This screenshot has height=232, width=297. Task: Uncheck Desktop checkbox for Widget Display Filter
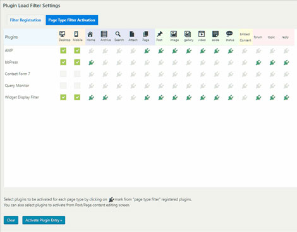63,97
